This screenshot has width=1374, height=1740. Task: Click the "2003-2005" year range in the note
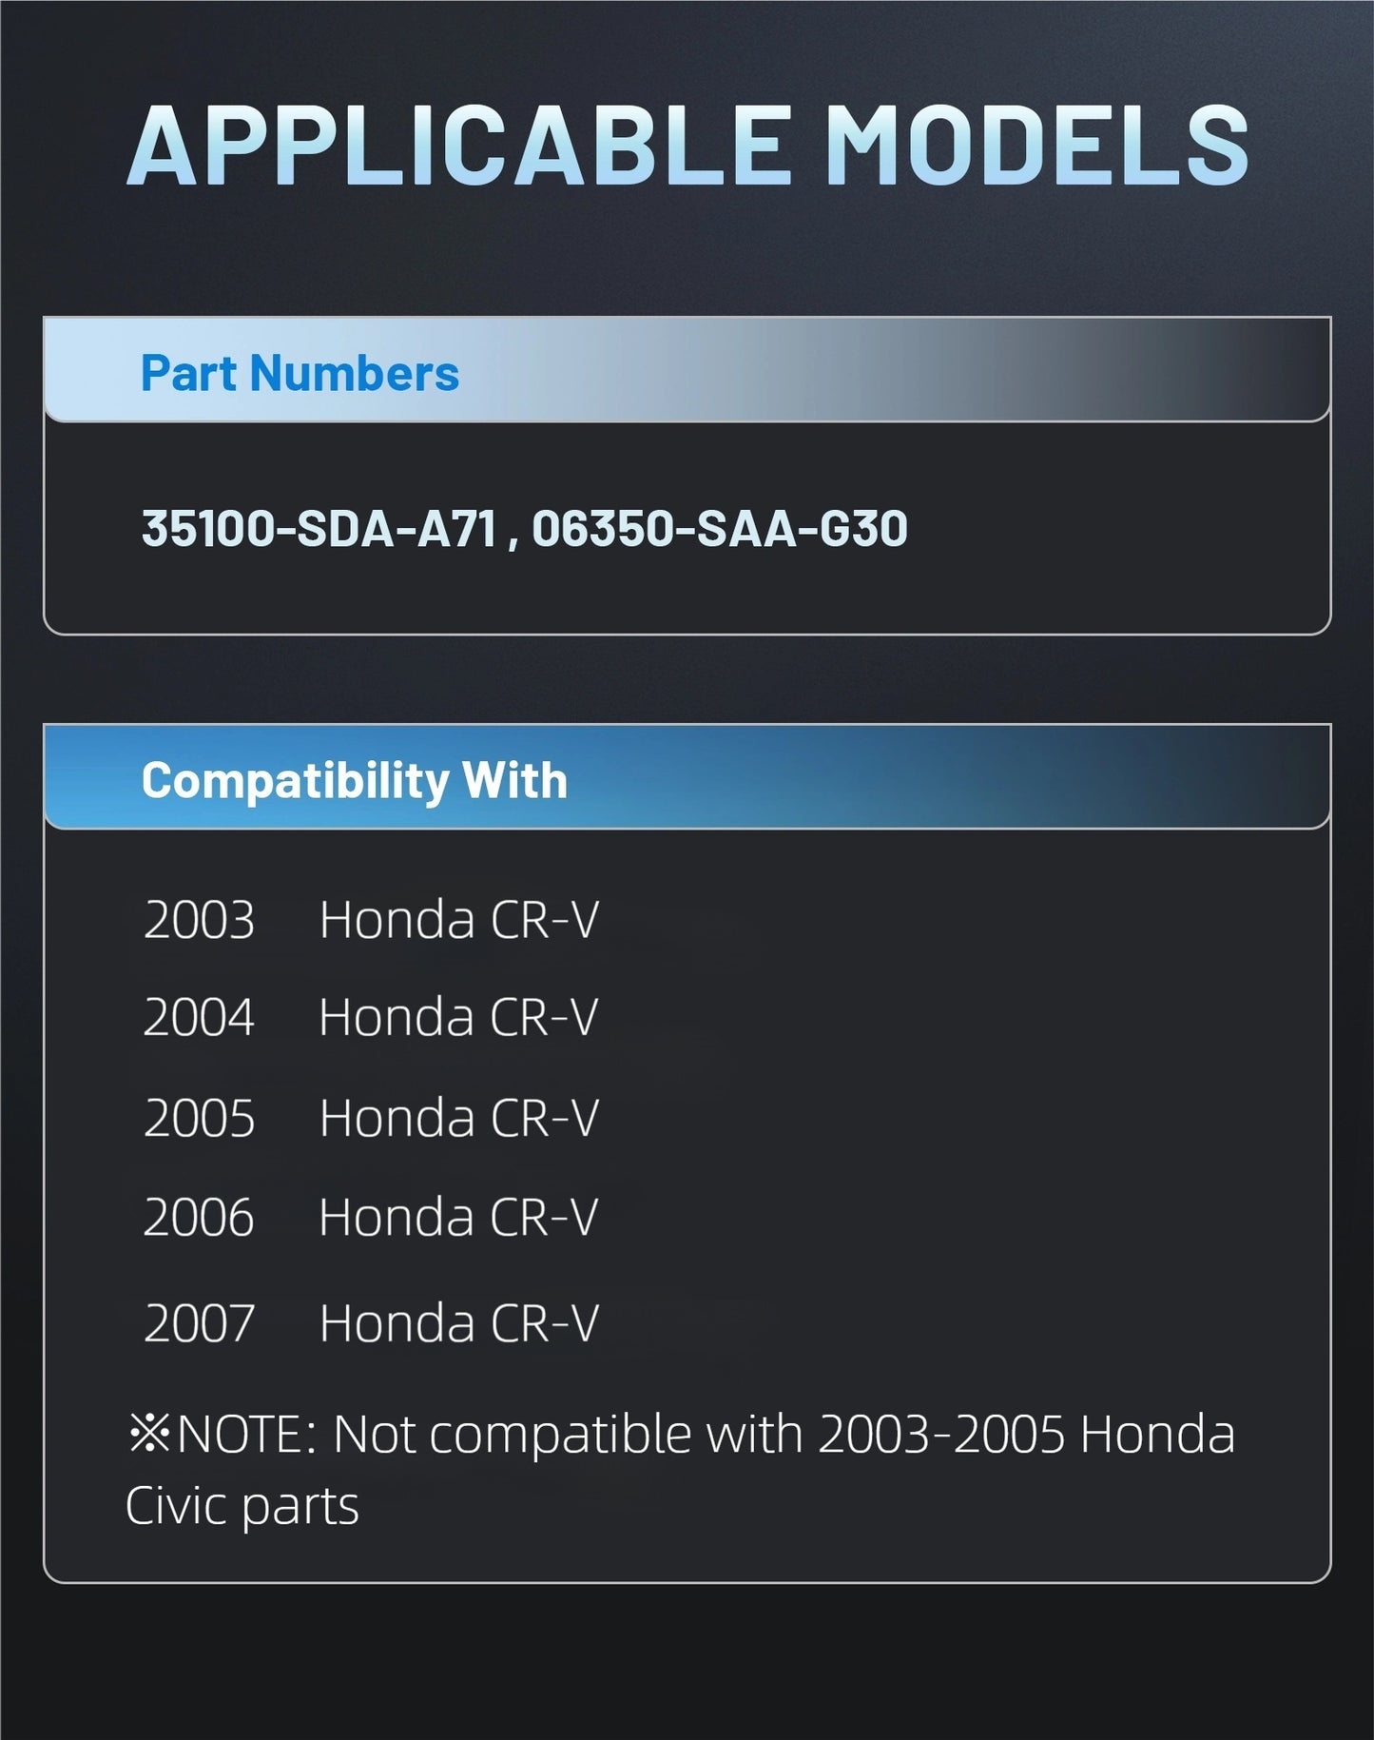point(940,1435)
